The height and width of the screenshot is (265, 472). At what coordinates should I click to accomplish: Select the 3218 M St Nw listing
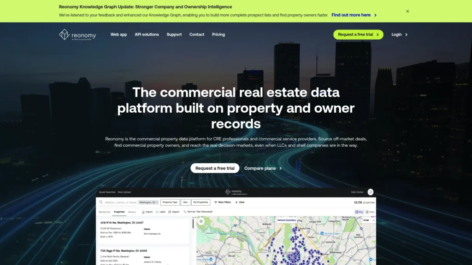click(x=144, y=230)
